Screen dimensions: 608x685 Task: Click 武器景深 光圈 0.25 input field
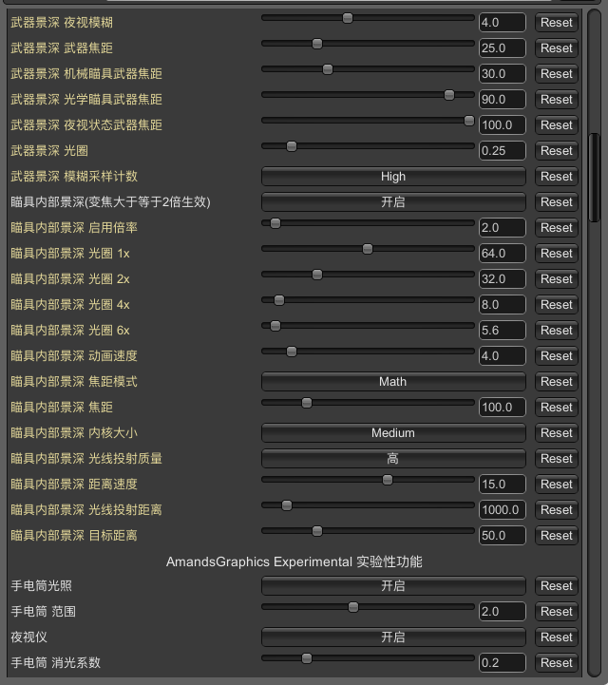click(503, 151)
